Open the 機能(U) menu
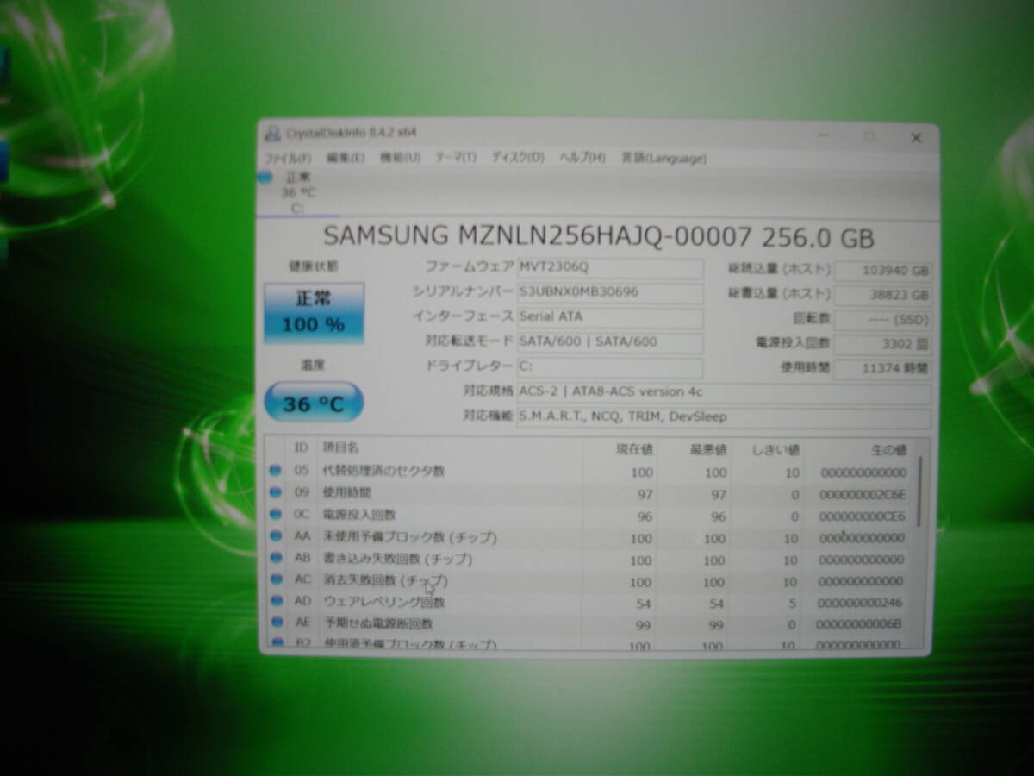This screenshot has width=1034, height=776. [401, 159]
